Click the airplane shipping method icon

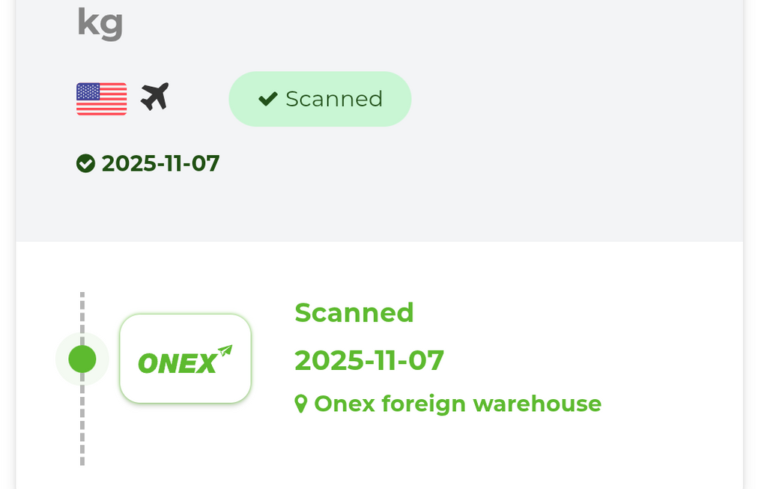[155, 97]
